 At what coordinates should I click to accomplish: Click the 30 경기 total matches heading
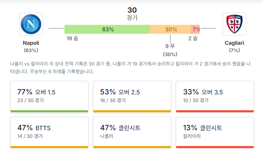[x=132, y=14]
